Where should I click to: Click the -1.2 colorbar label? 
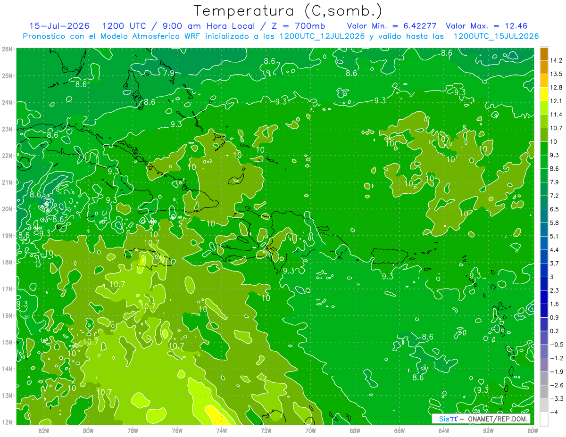(x=556, y=358)
